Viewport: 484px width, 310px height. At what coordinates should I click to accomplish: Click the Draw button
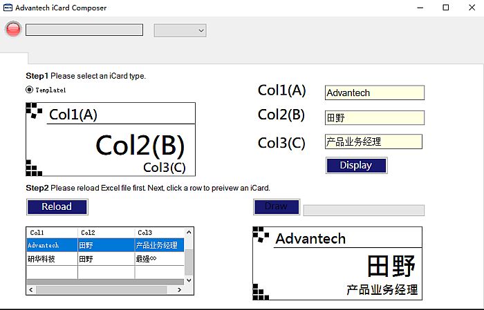(x=277, y=206)
